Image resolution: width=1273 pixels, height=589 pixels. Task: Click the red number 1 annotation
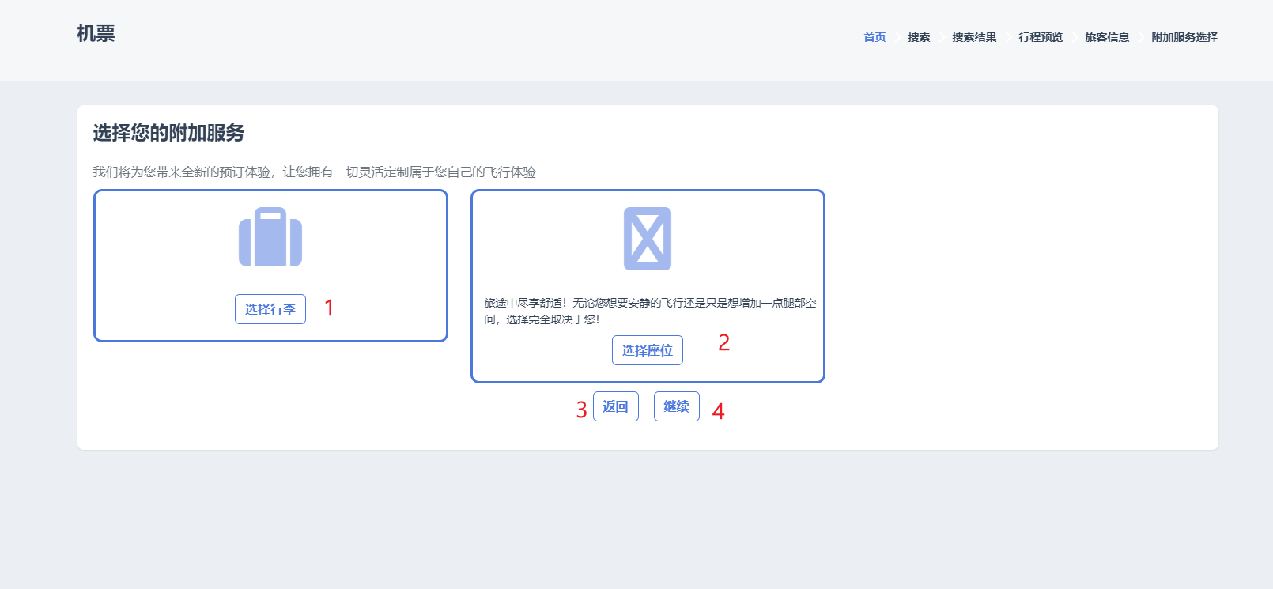point(330,308)
